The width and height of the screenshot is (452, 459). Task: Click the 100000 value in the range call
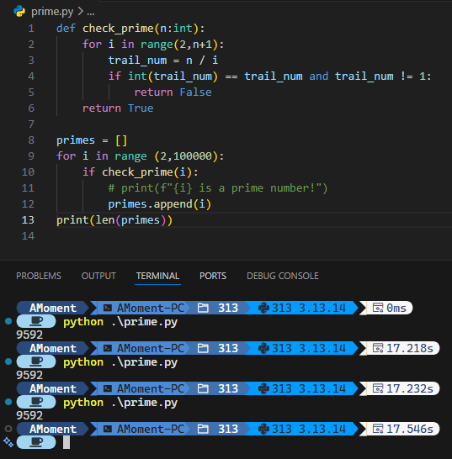pyautogui.click(x=193, y=156)
